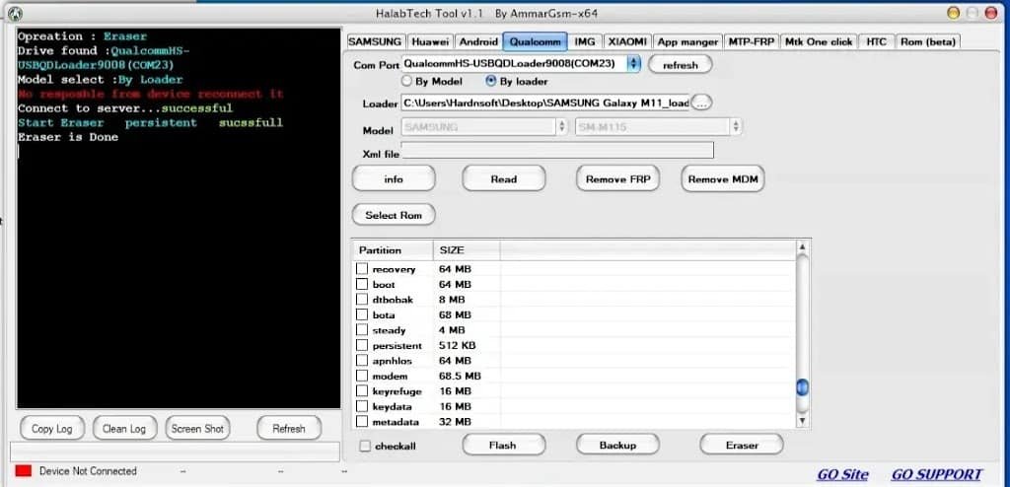Click the '512 KB' persistent size cell

tap(458, 345)
